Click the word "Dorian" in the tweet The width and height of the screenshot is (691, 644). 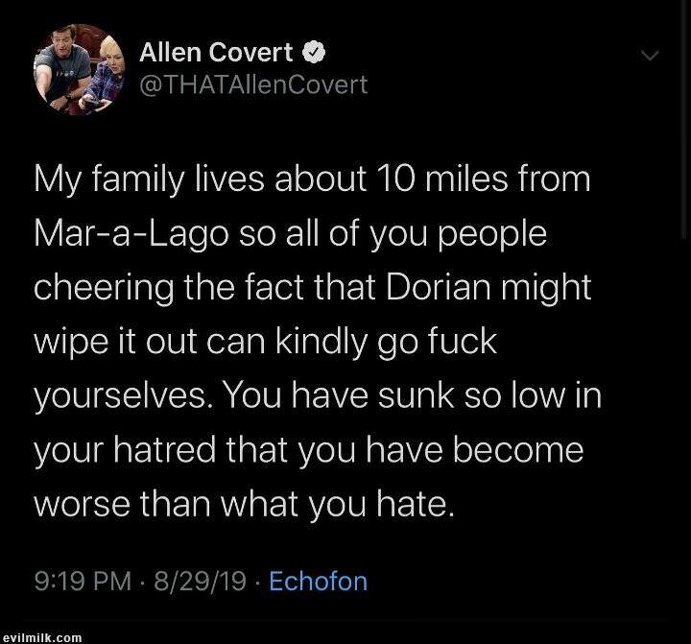(x=439, y=287)
